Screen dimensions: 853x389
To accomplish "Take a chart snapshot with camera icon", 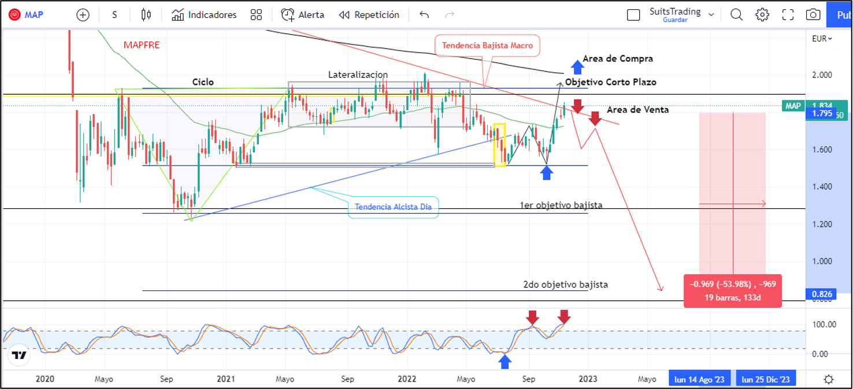I will tap(813, 15).
